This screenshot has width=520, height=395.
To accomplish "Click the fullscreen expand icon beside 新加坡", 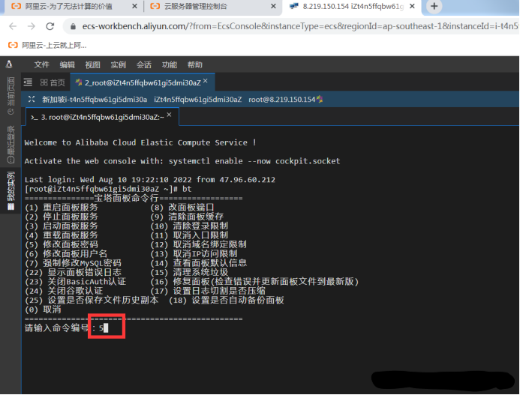I will coord(32,99).
